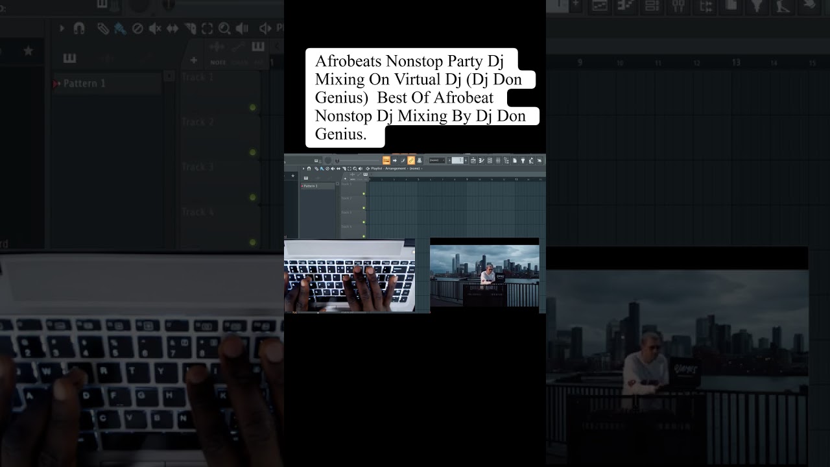Click the pattern number field showing 1 in centre toolbar

point(458,160)
